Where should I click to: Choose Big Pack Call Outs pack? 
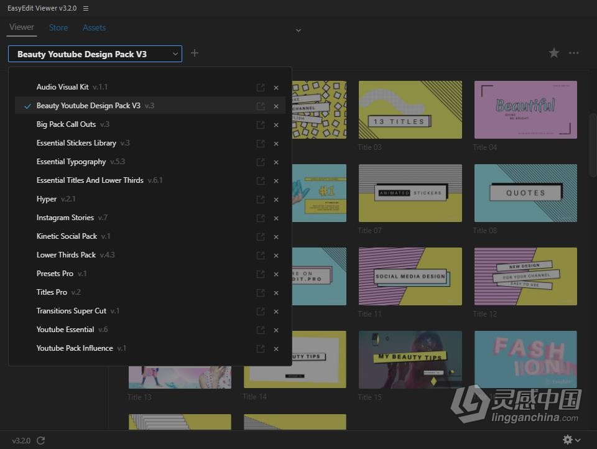[150, 124]
